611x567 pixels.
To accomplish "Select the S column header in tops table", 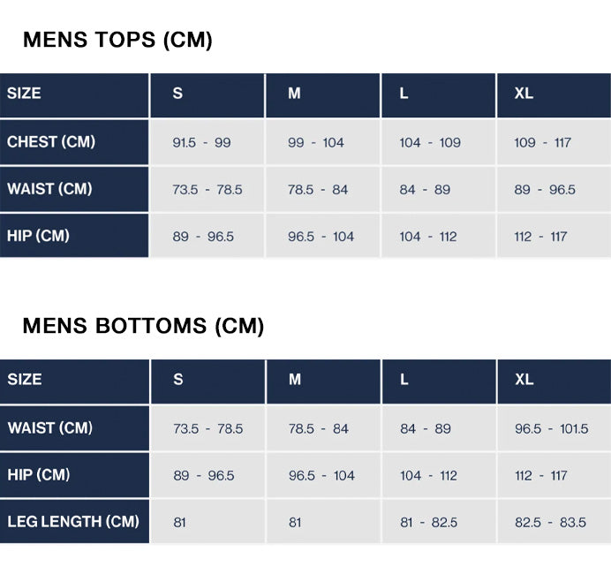I will coord(207,95).
